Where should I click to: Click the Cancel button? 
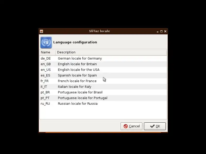[x=131, y=126]
